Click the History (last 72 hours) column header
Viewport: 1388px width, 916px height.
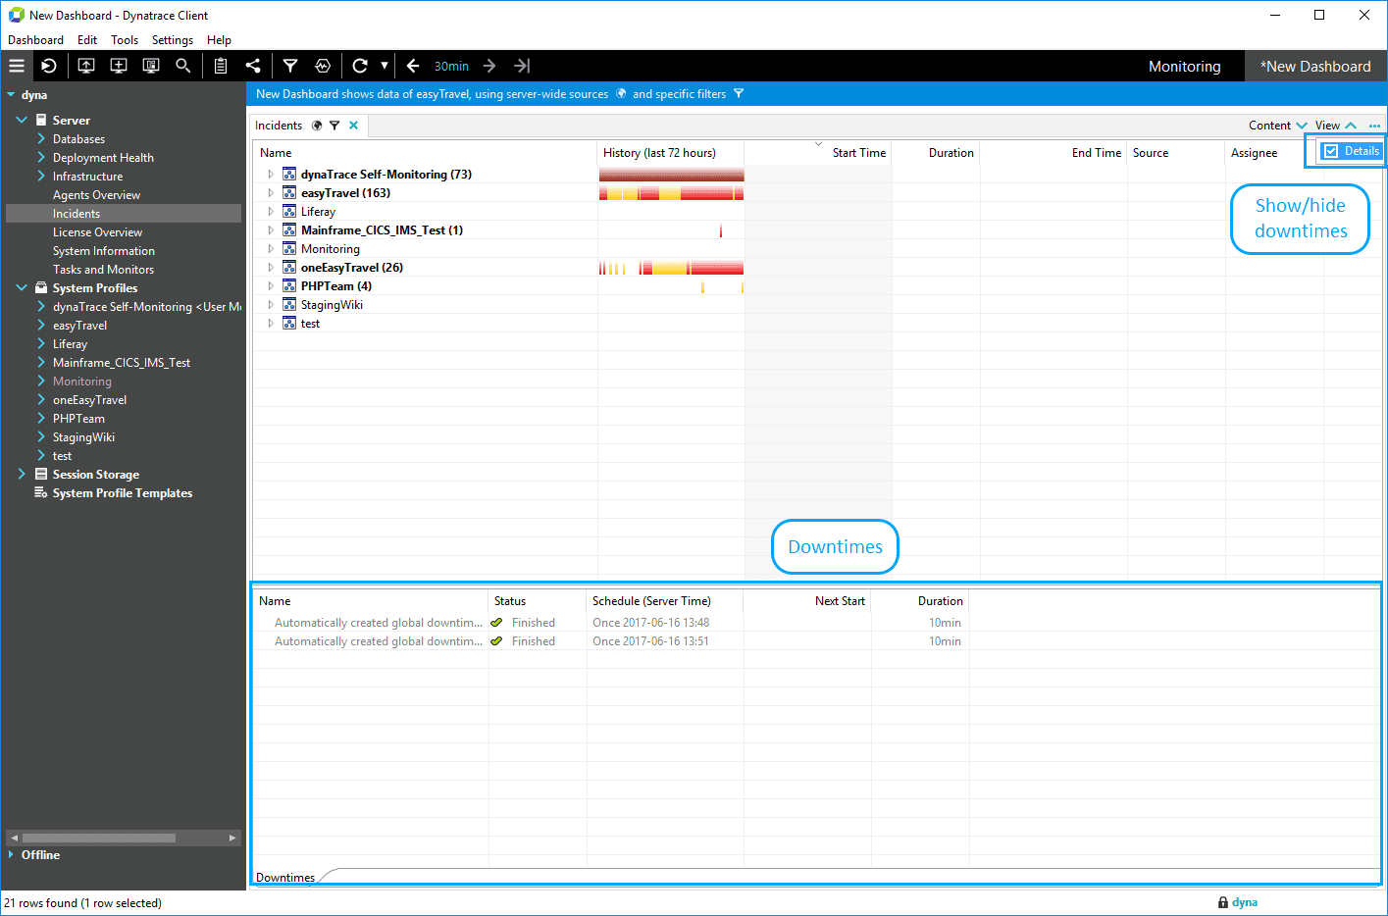(671, 153)
